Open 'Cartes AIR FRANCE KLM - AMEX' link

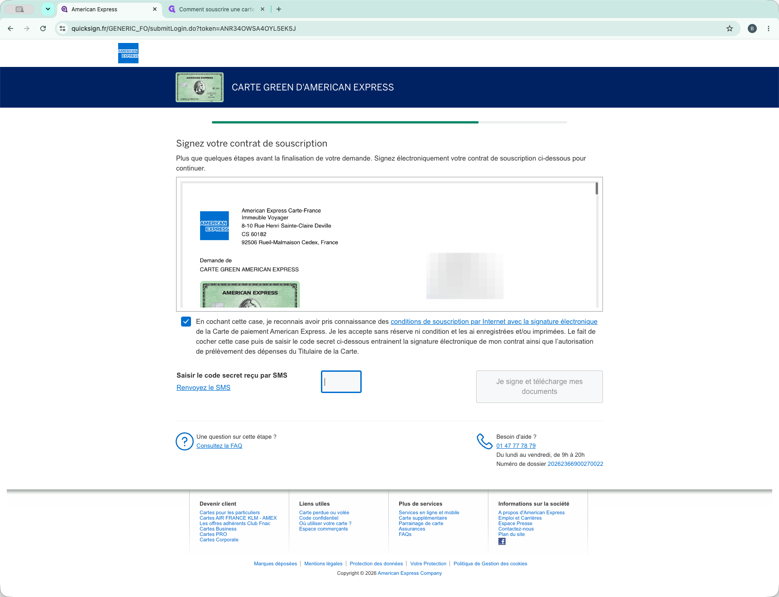(x=238, y=518)
